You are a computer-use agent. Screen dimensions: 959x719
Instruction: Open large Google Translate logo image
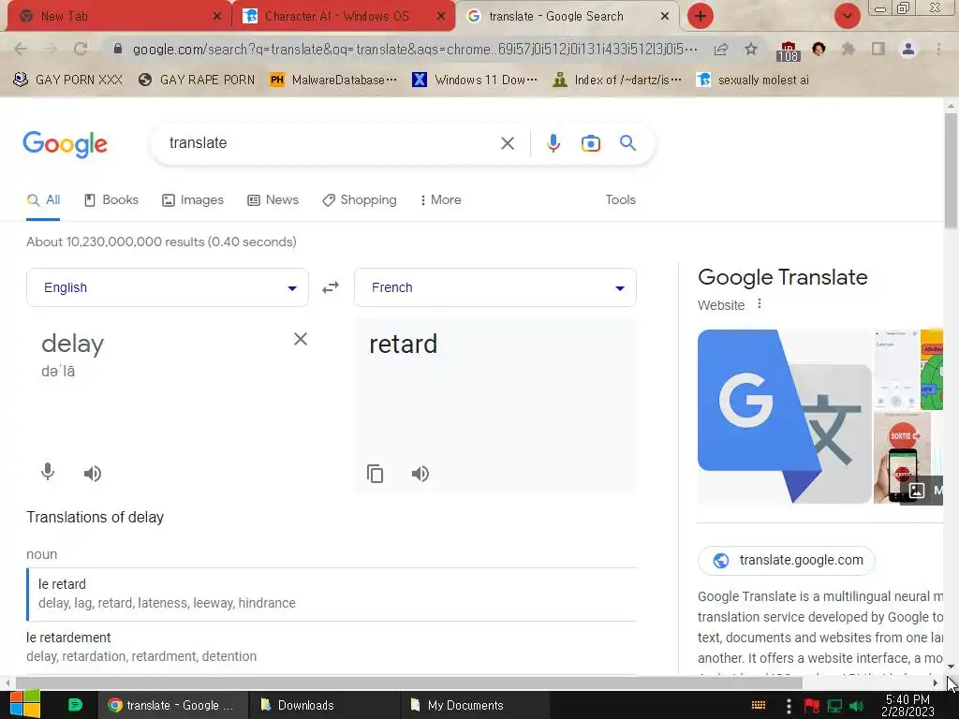[784, 417]
